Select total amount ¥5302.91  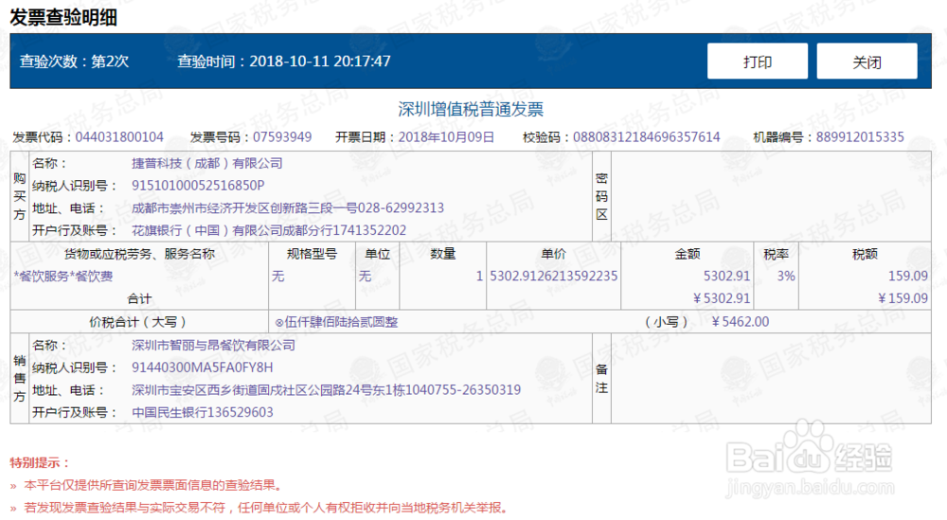tap(722, 298)
